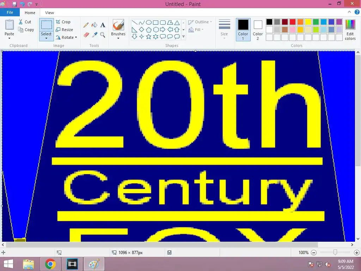This screenshot has width=361, height=271.
Task: Open the Rotate dropdown menu
Action: click(66, 37)
